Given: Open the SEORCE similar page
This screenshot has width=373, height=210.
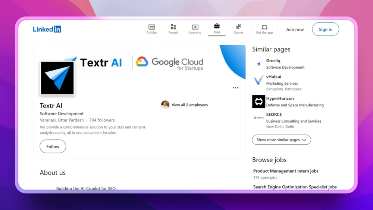Looking at the screenshot, I should pyautogui.click(x=274, y=115).
